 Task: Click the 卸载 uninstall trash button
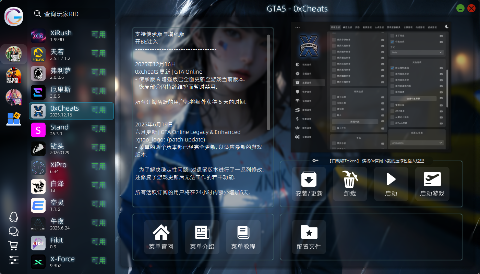click(350, 184)
